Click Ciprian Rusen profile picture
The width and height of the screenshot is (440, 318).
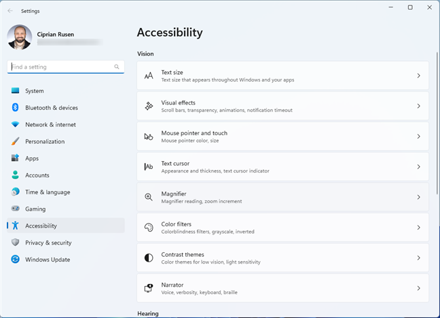(x=20, y=37)
